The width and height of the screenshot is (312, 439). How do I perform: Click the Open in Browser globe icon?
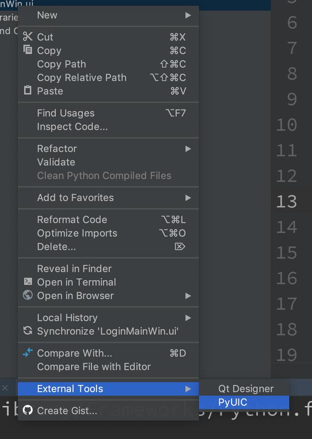(x=27, y=295)
